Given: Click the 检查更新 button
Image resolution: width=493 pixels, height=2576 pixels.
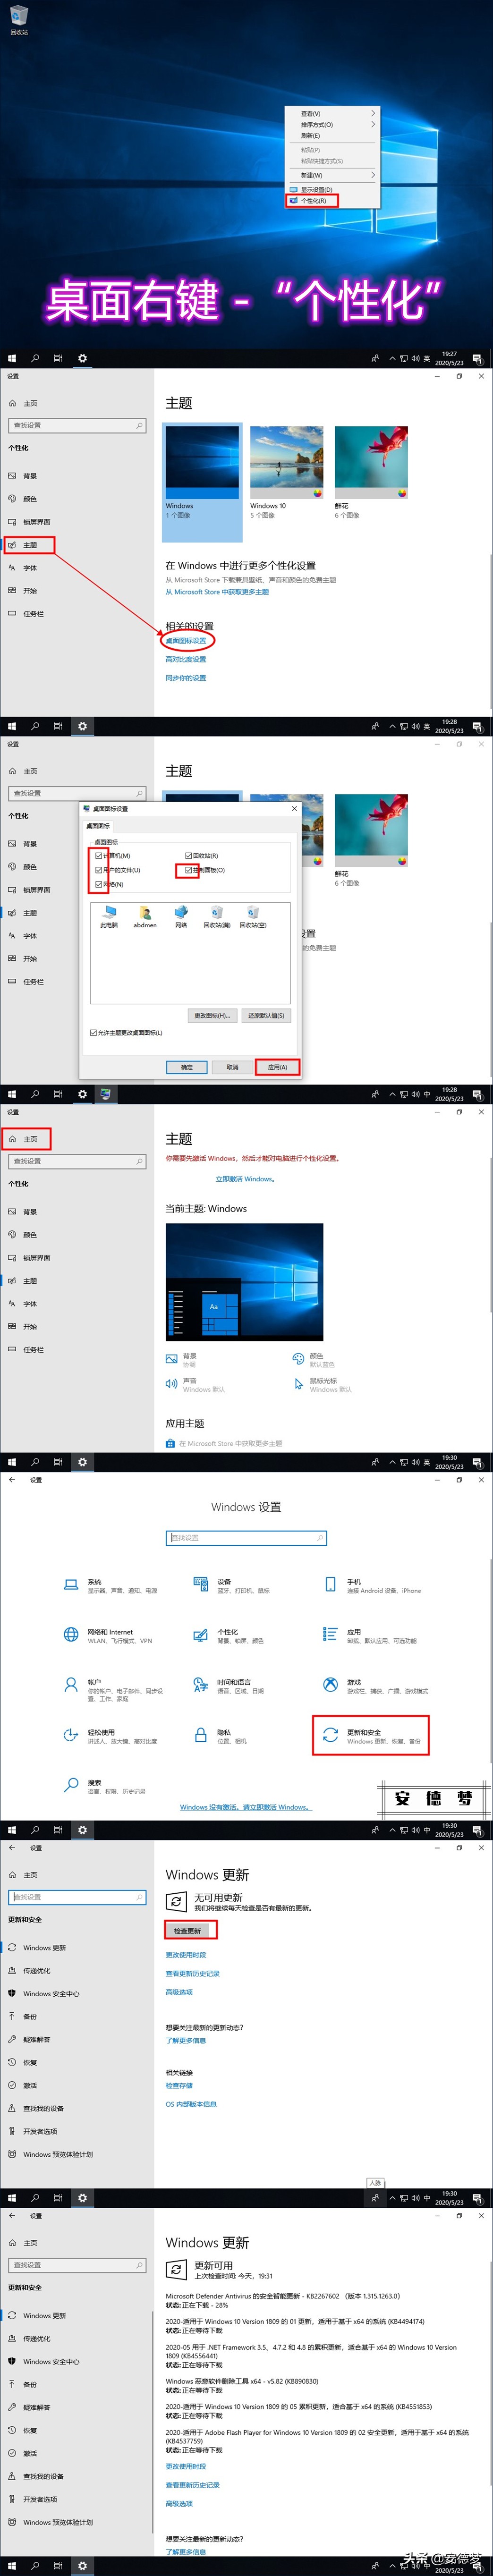Looking at the screenshot, I should click(x=187, y=1931).
